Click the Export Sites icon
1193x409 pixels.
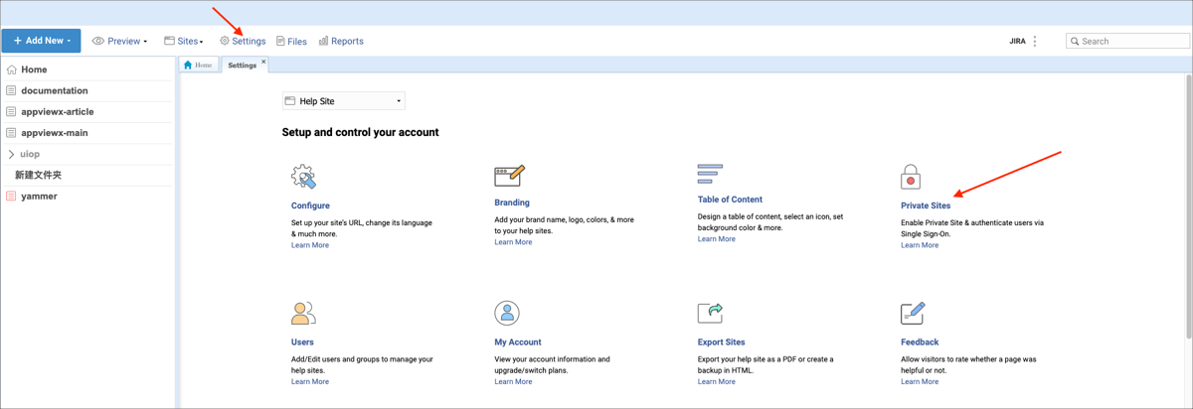tap(710, 313)
